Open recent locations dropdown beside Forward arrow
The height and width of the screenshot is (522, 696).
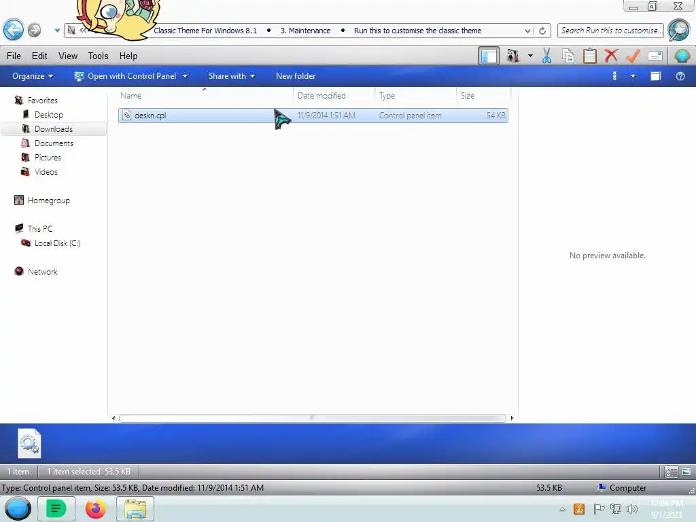(57, 31)
